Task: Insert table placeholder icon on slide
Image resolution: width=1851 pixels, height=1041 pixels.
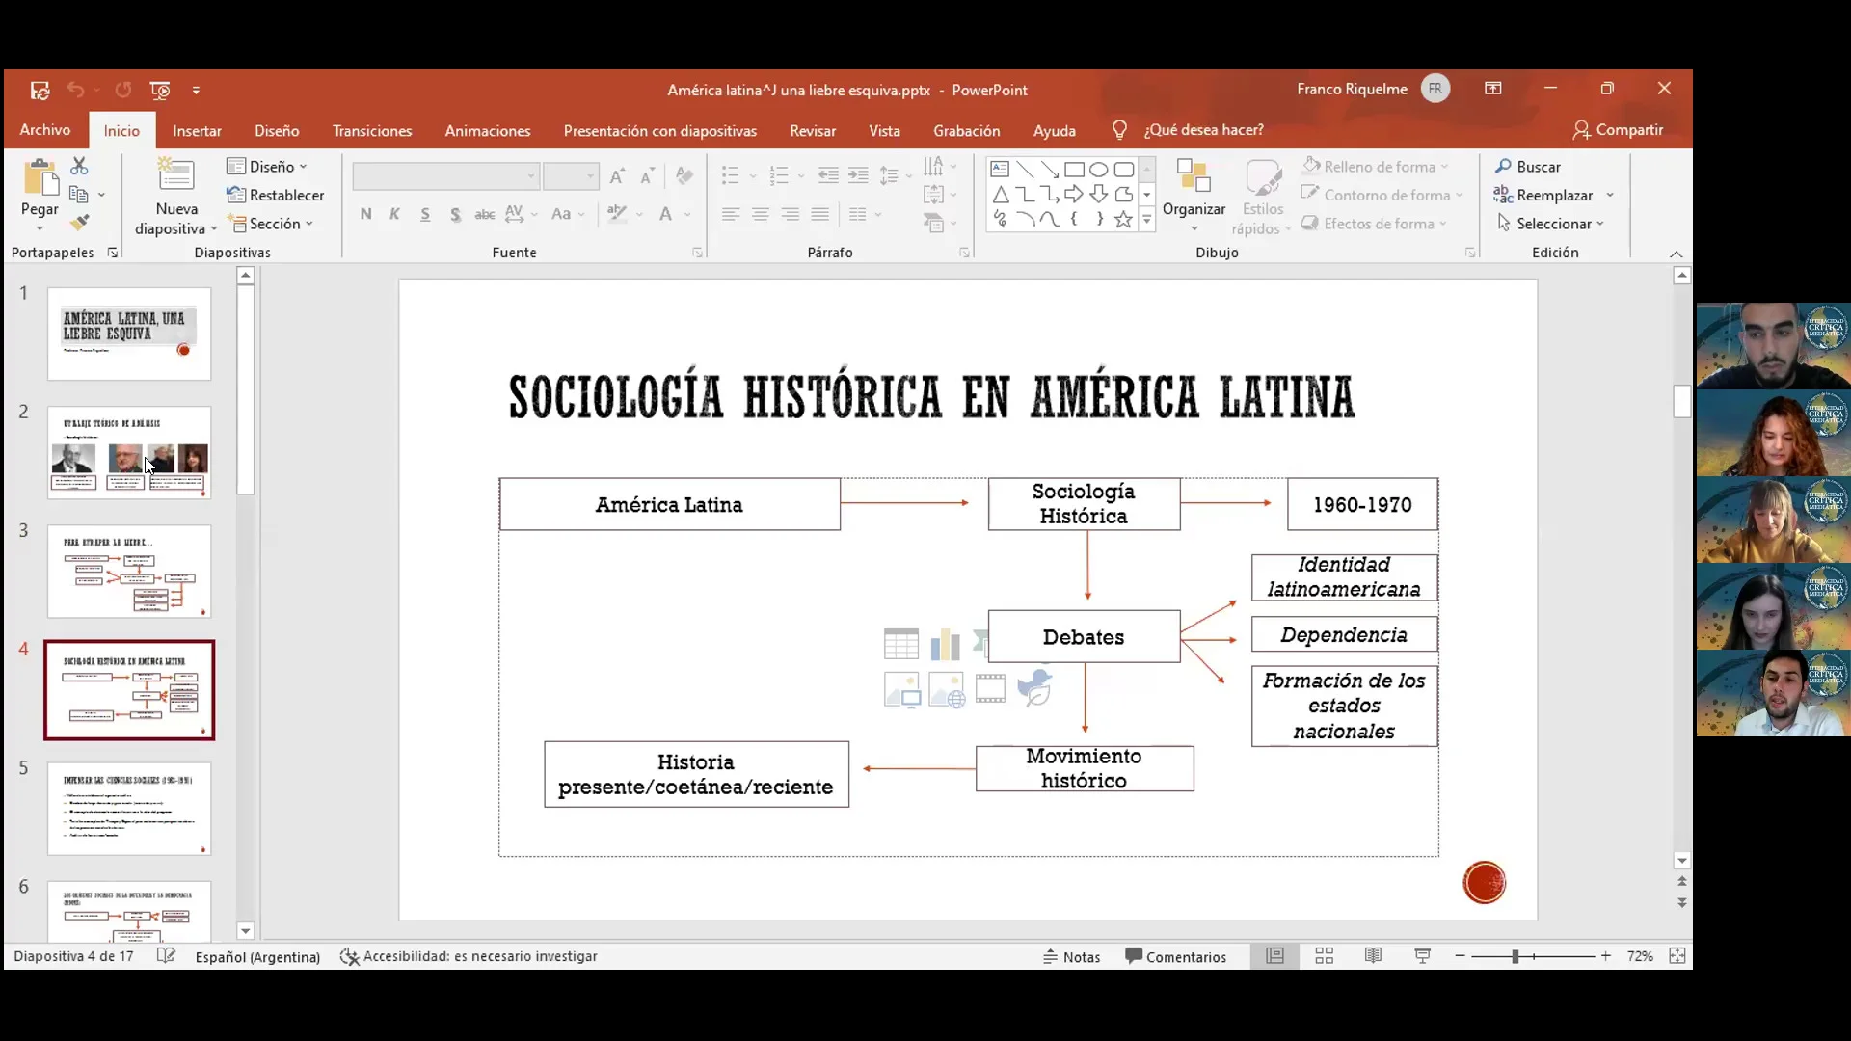Action: (901, 644)
